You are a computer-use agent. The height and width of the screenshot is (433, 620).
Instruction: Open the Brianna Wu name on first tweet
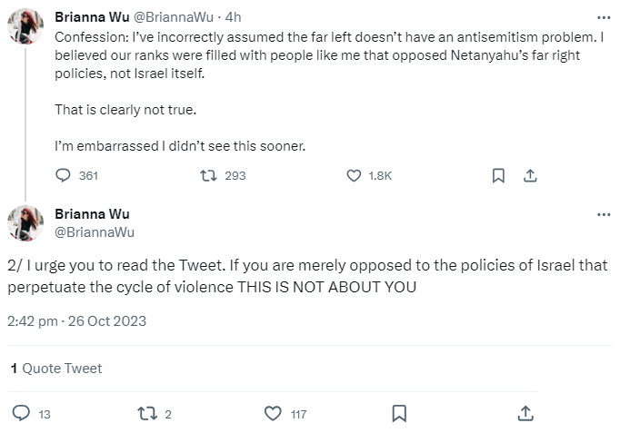pyautogui.click(x=92, y=17)
